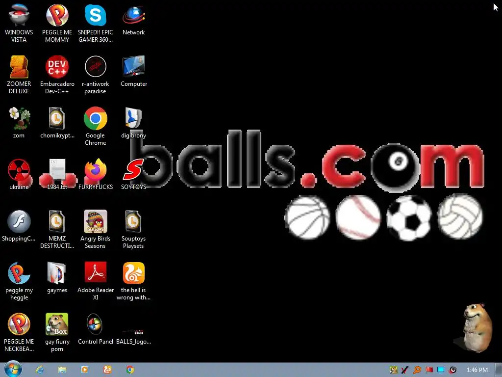Launch Adobe Reader XI from the desktop
The height and width of the screenshot is (377, 502).
[x=96, y=281]
